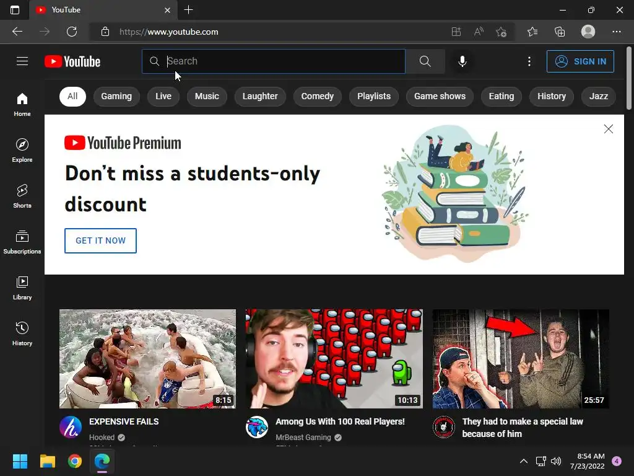Select the Laughter filter chip
This screenshot has height=476, width=634.
click(260, 96)
